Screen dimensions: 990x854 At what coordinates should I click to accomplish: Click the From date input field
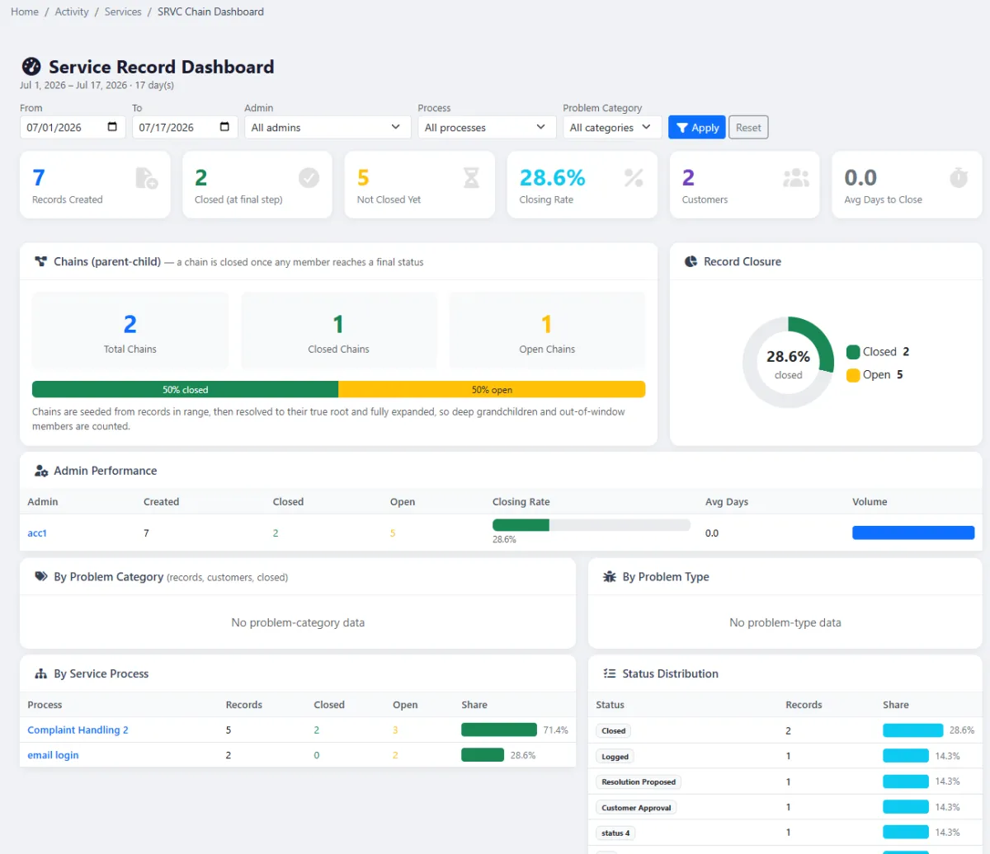click(x=73, y=127)
